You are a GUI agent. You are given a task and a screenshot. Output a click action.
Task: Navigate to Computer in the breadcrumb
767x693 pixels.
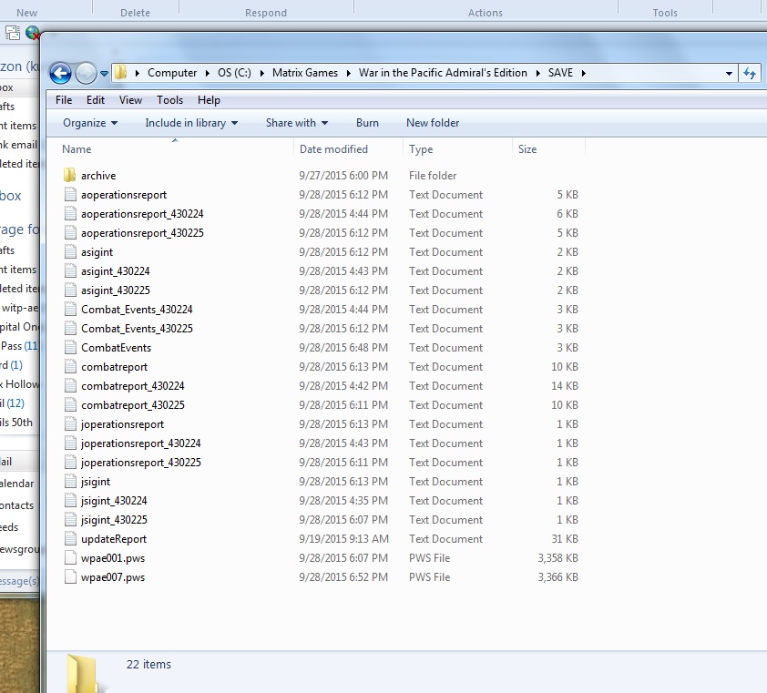coord(172,73)
